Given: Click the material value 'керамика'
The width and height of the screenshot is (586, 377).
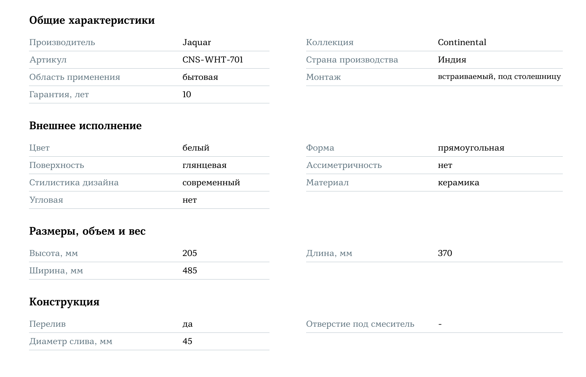Looking at the screenshot, I should click(x=458, y=183).
